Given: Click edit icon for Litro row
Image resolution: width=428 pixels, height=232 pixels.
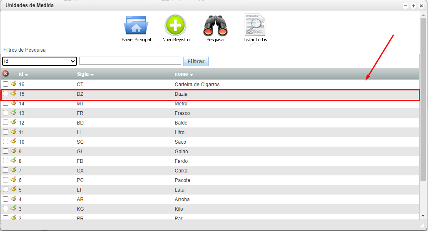Looking at the screenshot, I should pos(13,132).
